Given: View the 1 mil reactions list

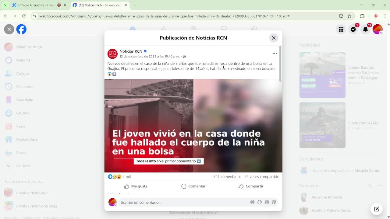Looking at the screenshot, I should tap(119, 177).
